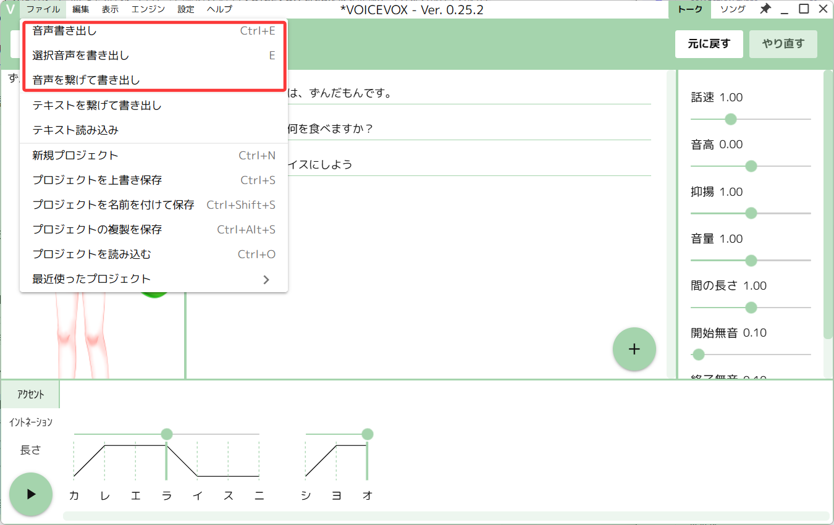Switch to the ソング tab

733,9
